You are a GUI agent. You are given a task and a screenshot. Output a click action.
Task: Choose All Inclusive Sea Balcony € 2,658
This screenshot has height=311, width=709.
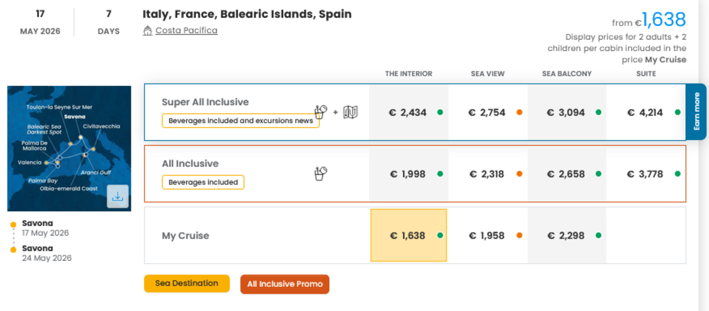(x=566, y=174)
